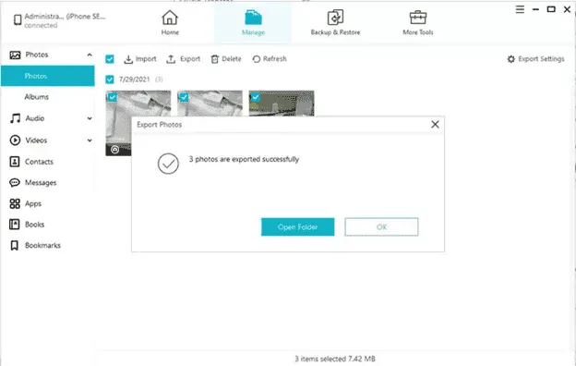Close the Export Photos dialog

(435, 125)
